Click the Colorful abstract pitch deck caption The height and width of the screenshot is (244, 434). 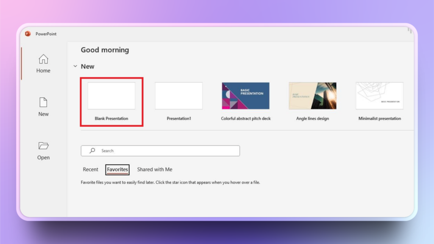(x=246, y=119)
